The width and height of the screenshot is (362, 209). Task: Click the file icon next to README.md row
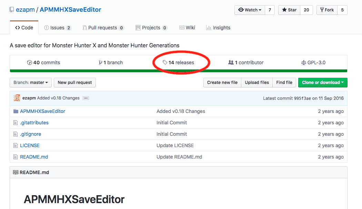point(16,157)
